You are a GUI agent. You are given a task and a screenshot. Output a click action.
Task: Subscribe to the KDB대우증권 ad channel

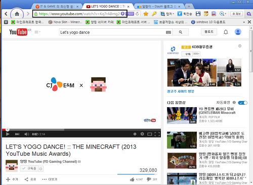point(188,54)
